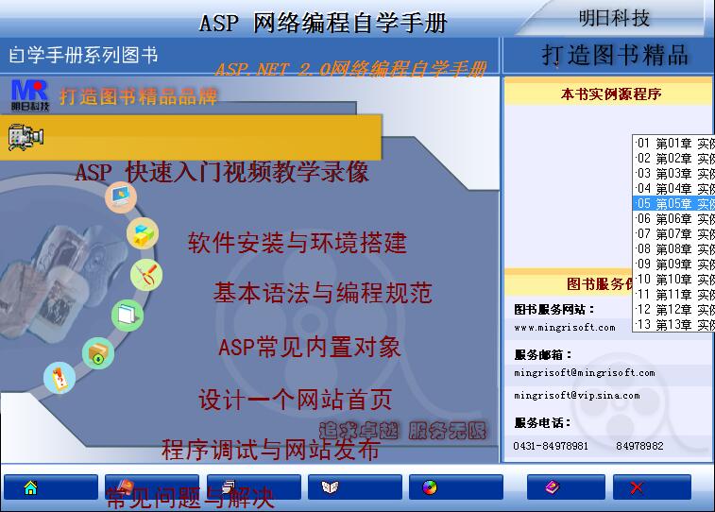Click 打造图书精品品牌 orange slogan
The image size is (715, 512).
pyautogui.click(x=138, y=96)
